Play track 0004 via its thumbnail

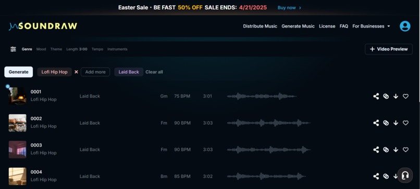tap(17, 176)
